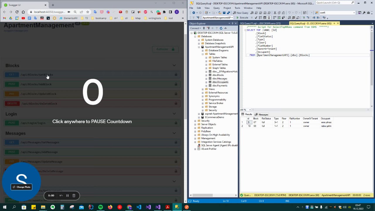The height and width of the screenshot is (211, 375).
Task: Click the ElementsofAI bookmark
Action: (68, 18)
